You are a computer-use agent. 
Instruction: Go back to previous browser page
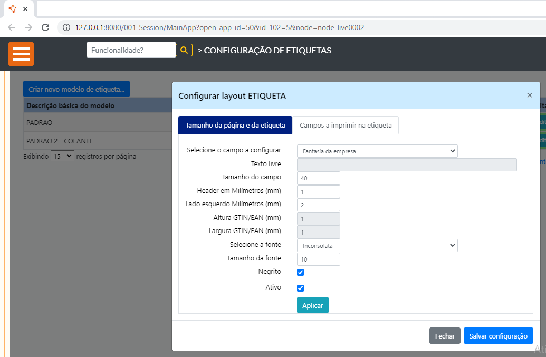[x=12, y=27]
